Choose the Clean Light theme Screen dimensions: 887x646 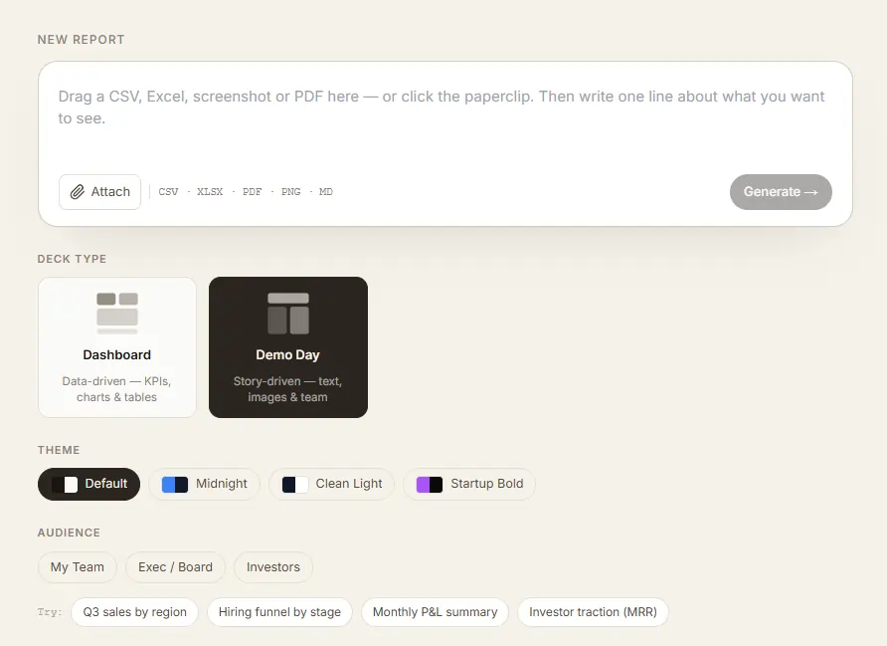(x=331, y=484)
